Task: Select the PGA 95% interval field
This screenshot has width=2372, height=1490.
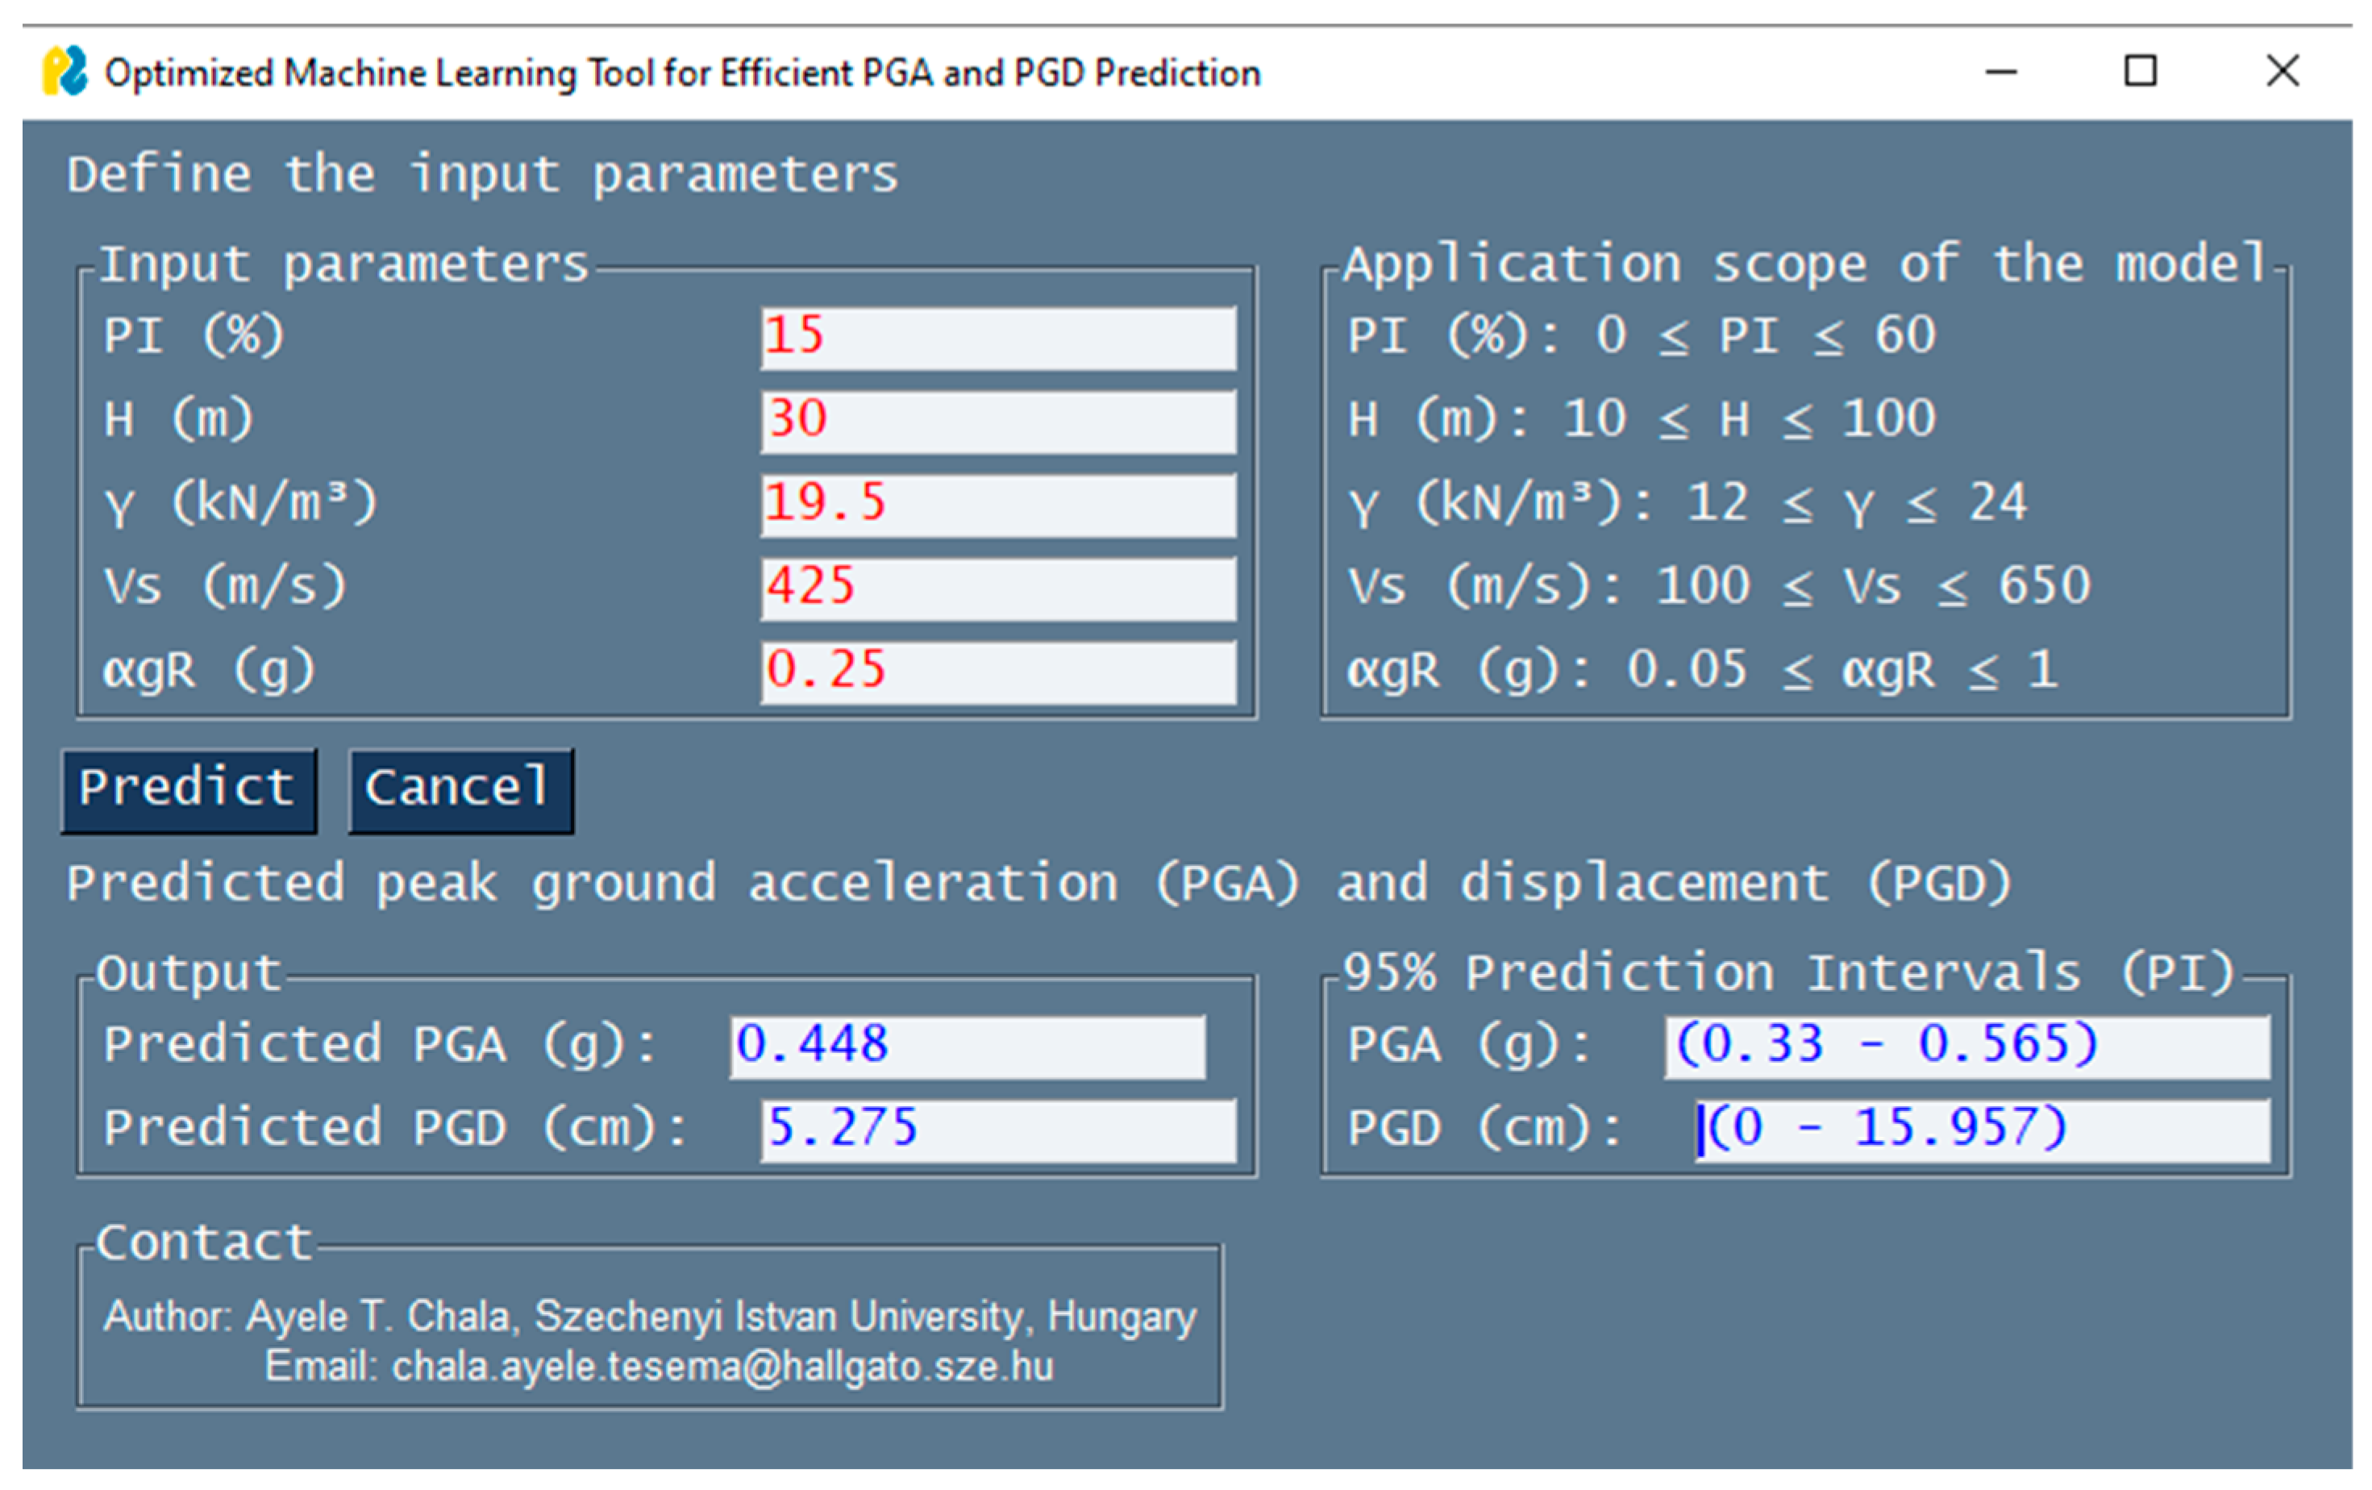Action: point(1966,1047)
